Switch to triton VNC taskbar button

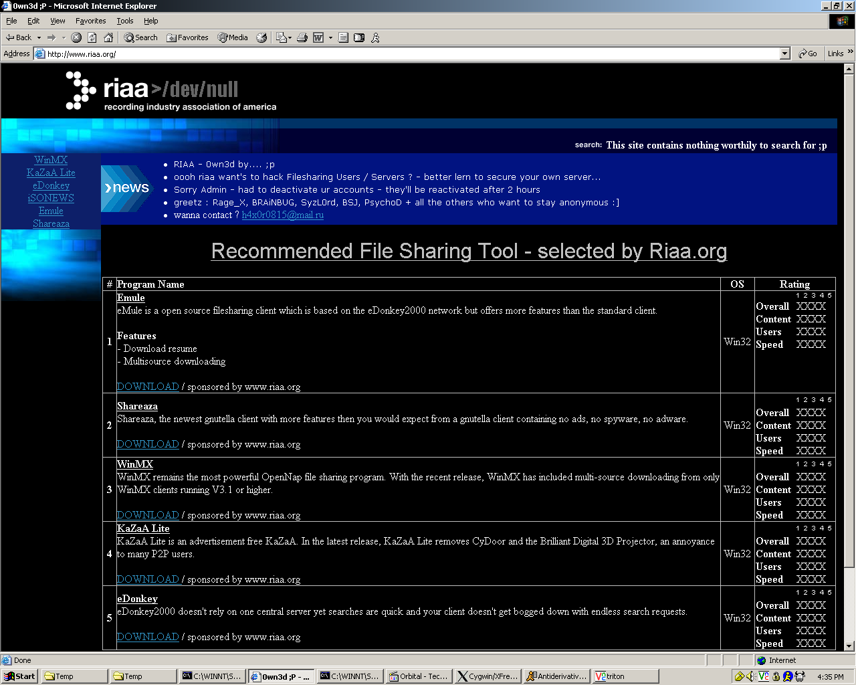pos(626,676)
